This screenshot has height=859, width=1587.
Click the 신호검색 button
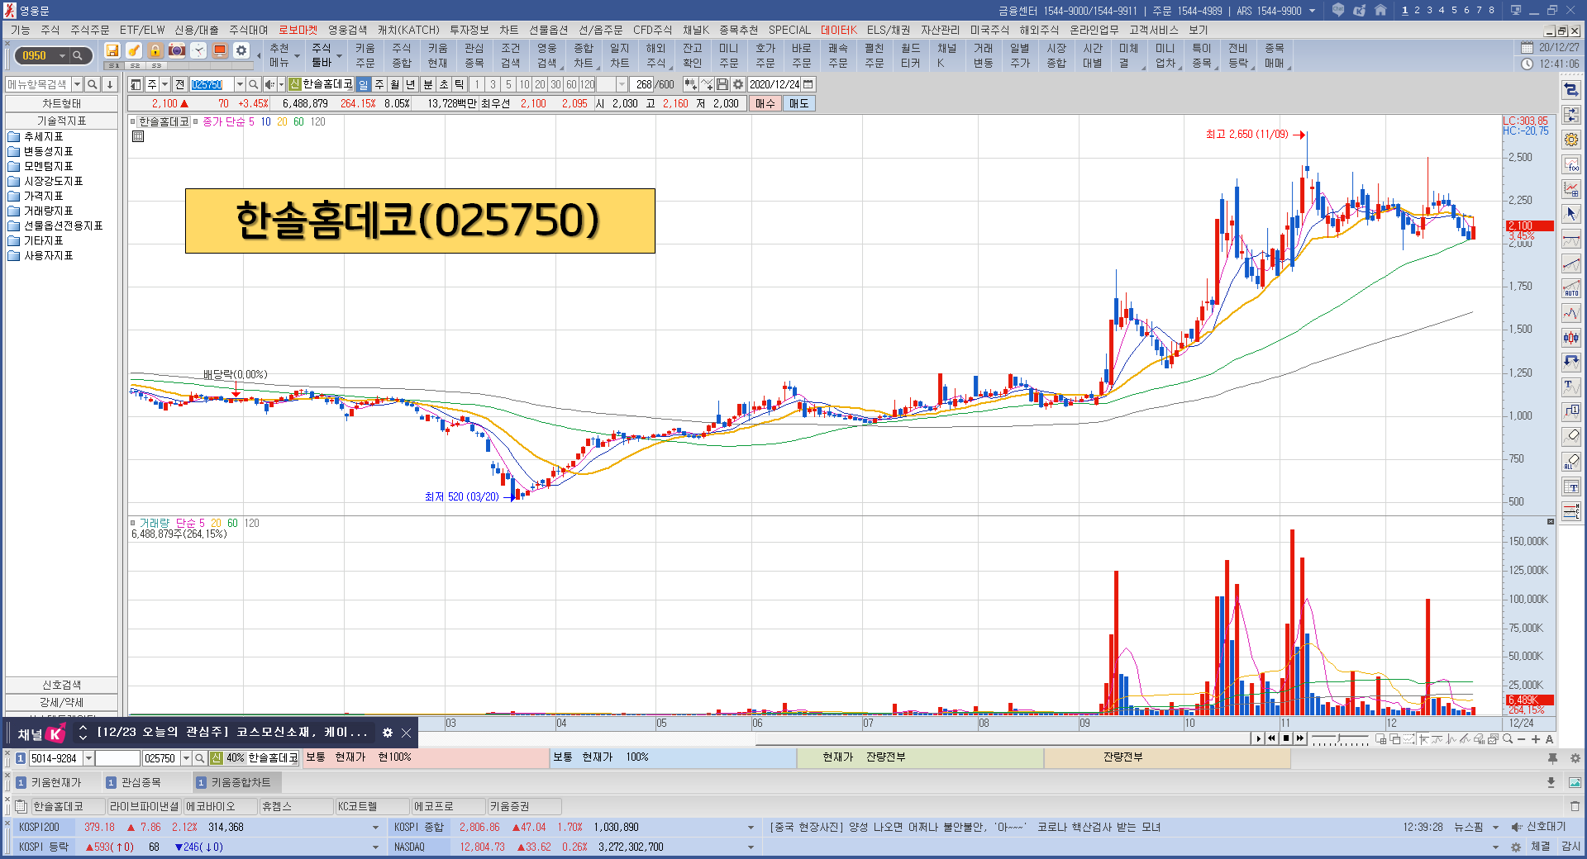[x=62, y=685]
